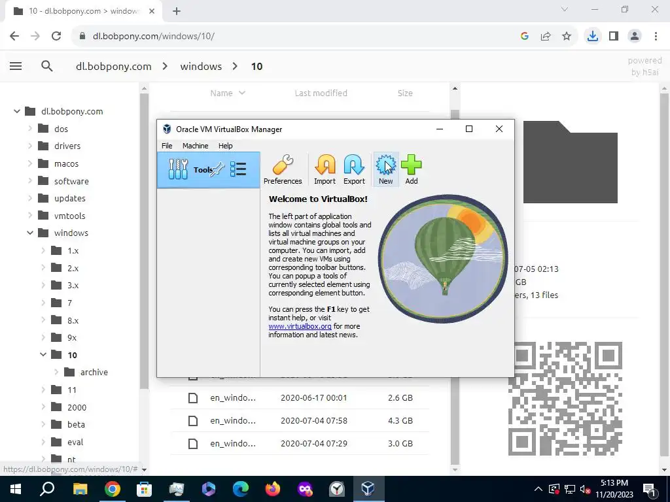
Task: Open the tab search chevron in Chrome
Action: pos(565,9)
